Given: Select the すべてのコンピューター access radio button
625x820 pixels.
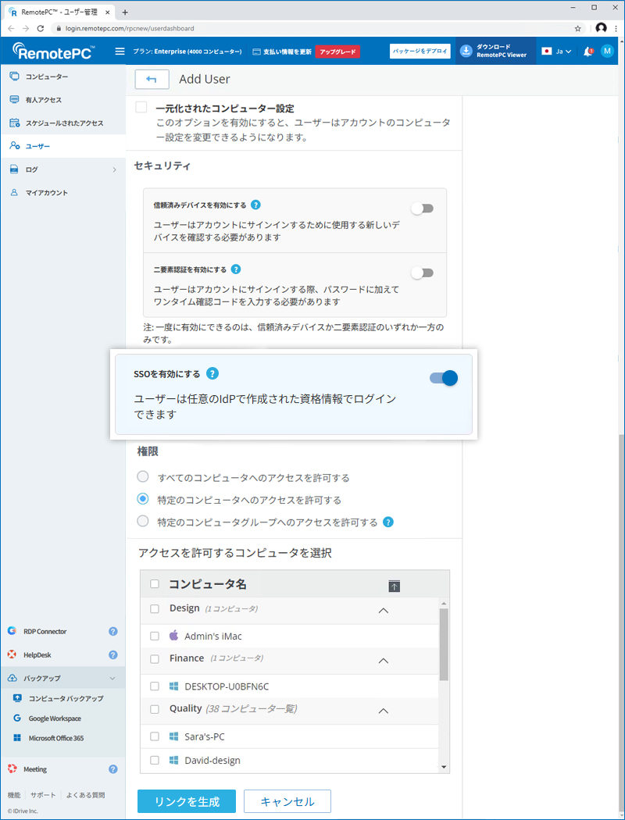Looking at the screenshot, I should [x=143, y=476].
